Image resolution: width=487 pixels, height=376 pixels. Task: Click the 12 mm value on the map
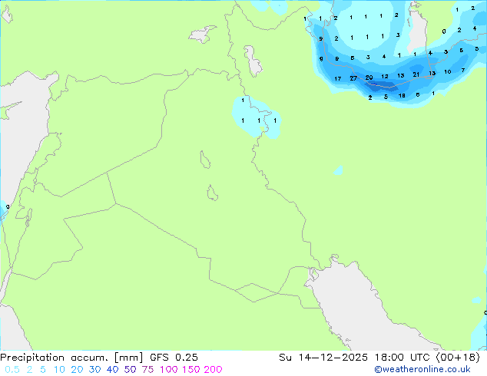coord(385,76)
